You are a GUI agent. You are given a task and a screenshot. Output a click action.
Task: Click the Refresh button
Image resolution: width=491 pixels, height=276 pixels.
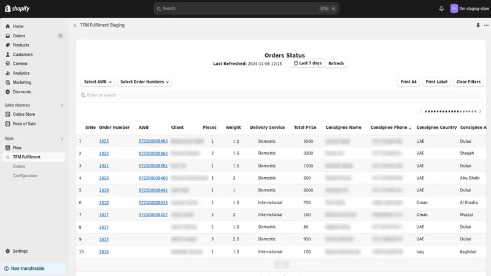coord(336,63)
